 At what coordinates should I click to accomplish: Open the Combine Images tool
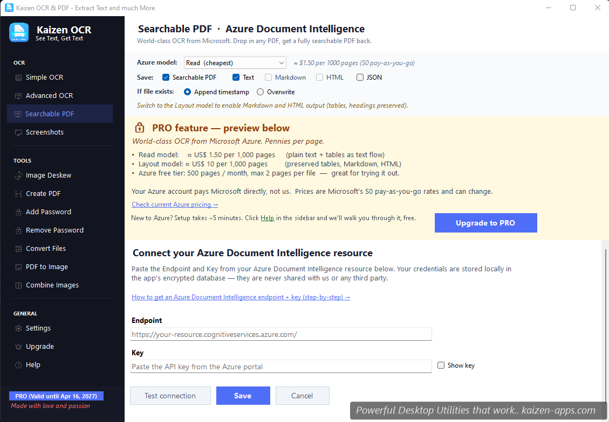(52, 285)
